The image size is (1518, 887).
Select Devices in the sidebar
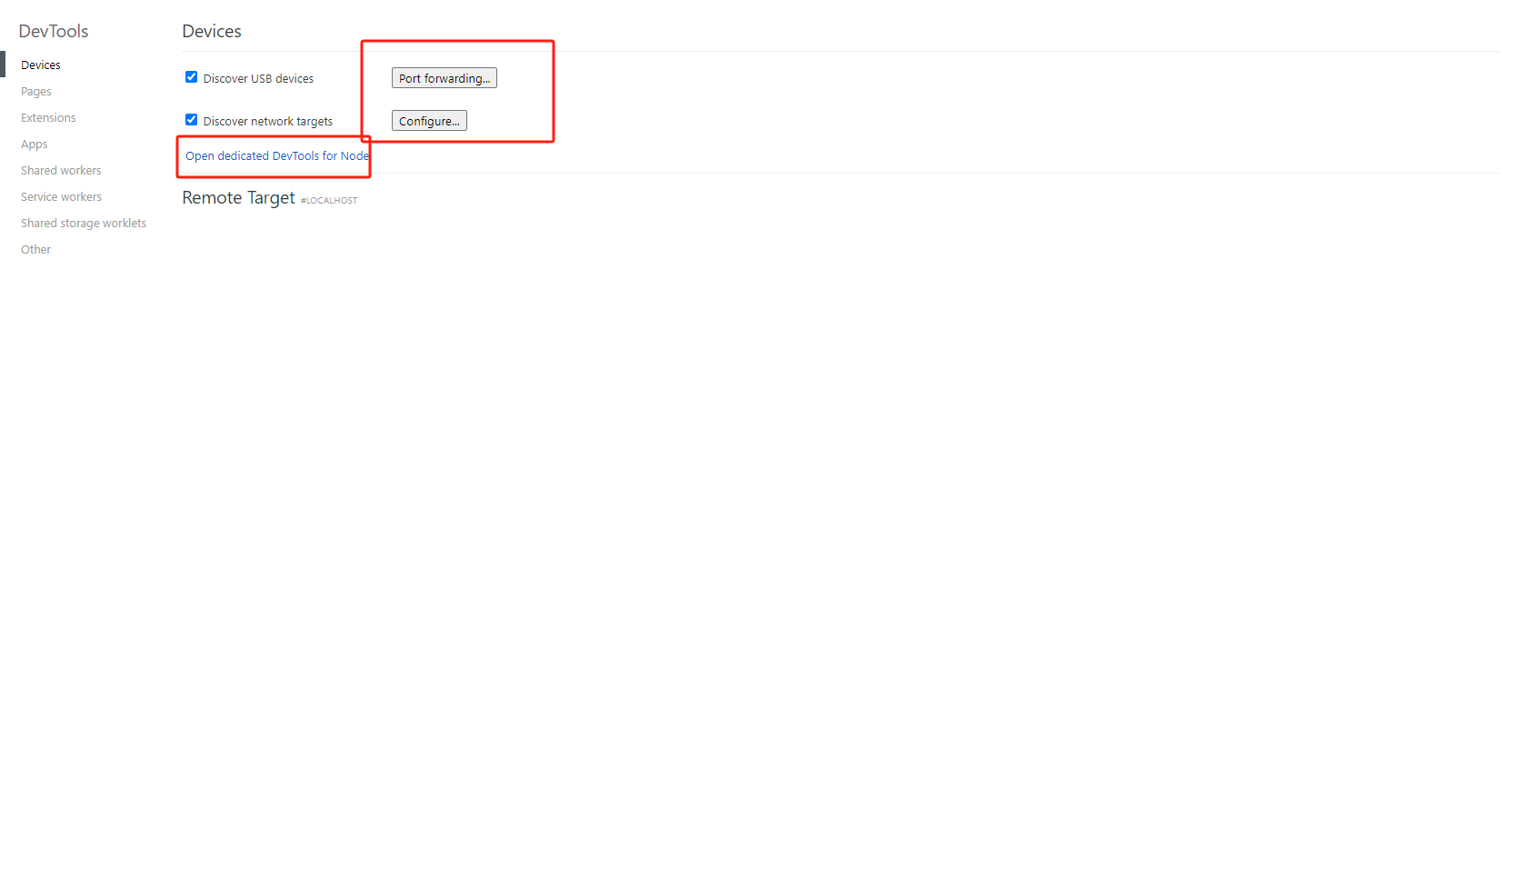point(41,65)
